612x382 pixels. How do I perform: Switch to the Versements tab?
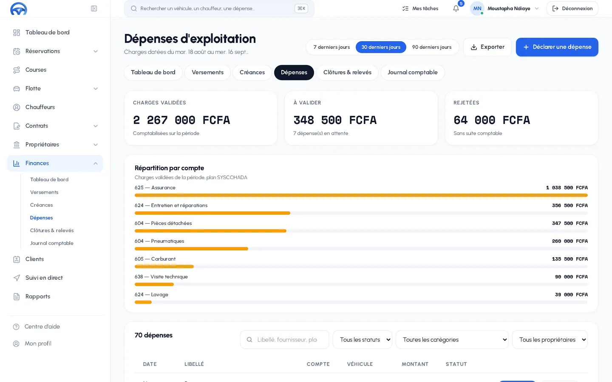207,73
